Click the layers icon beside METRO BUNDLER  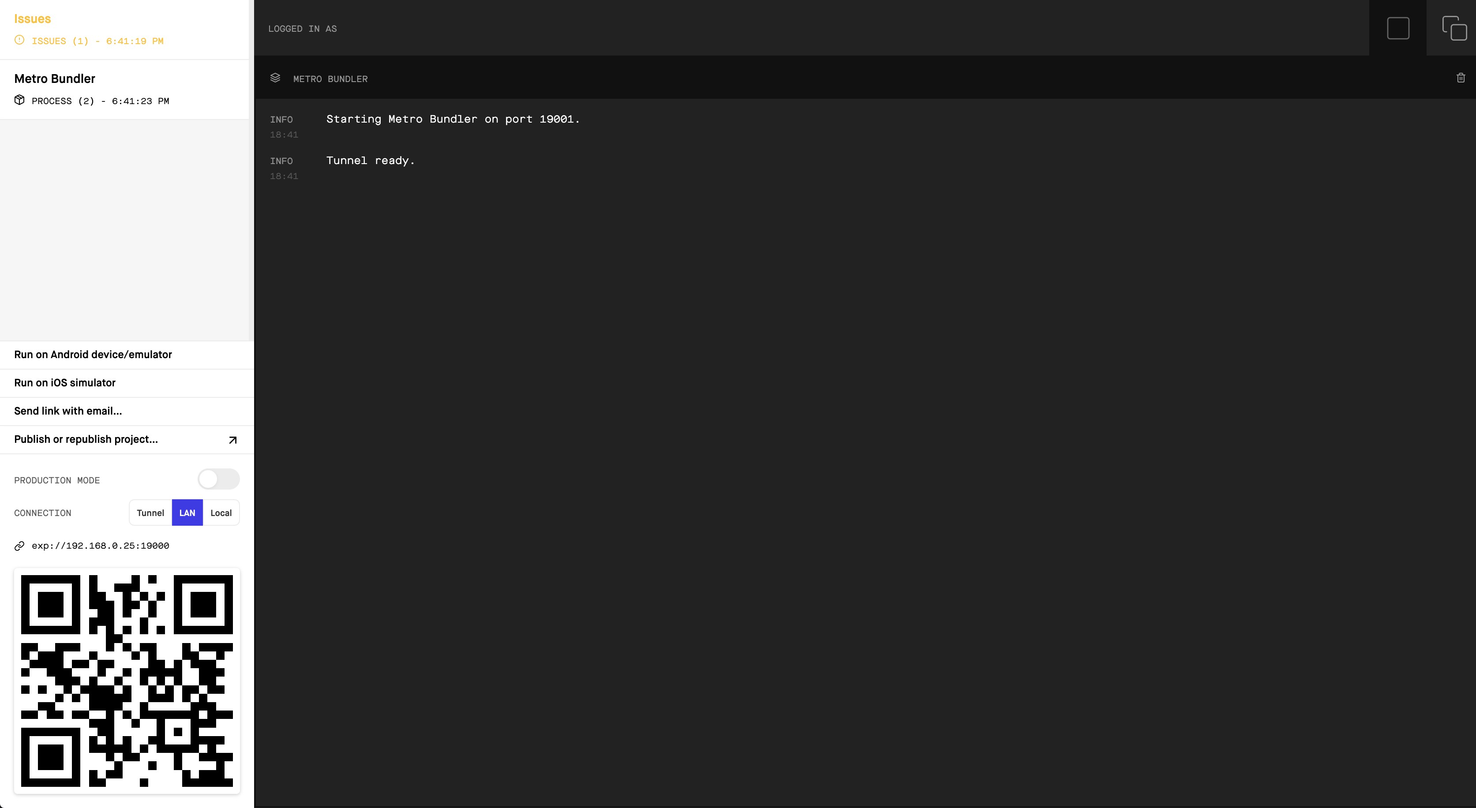click(276, 79)
